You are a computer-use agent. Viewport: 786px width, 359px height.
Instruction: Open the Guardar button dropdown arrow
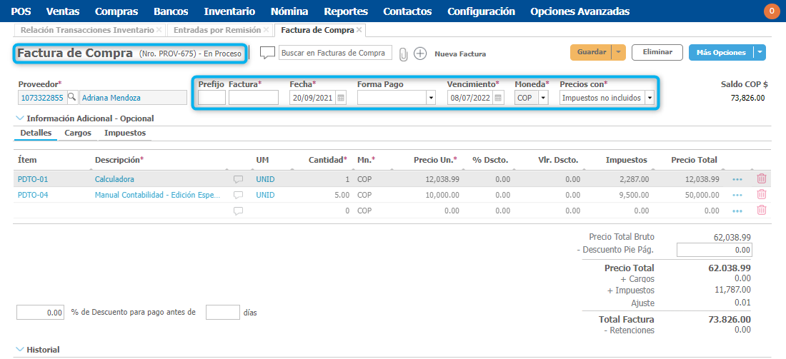(x=619, y=52)
